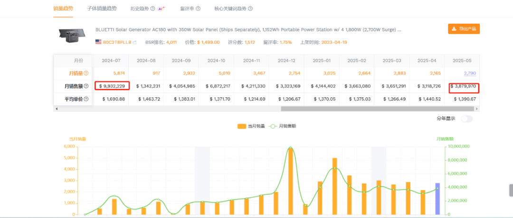Screen dimensions: 513x218
Task: Click the tallest orange chart bar
Action: [291, 181]
